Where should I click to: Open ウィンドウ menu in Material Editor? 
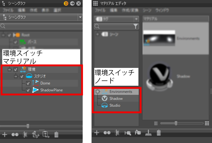(162, 10)
